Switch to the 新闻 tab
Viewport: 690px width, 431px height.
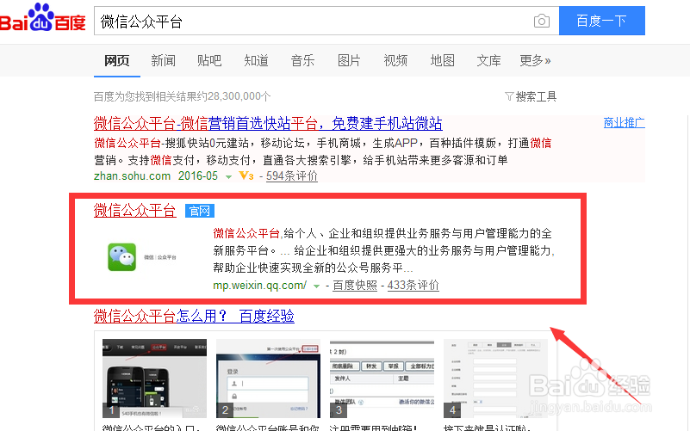[x=164, y=60]
